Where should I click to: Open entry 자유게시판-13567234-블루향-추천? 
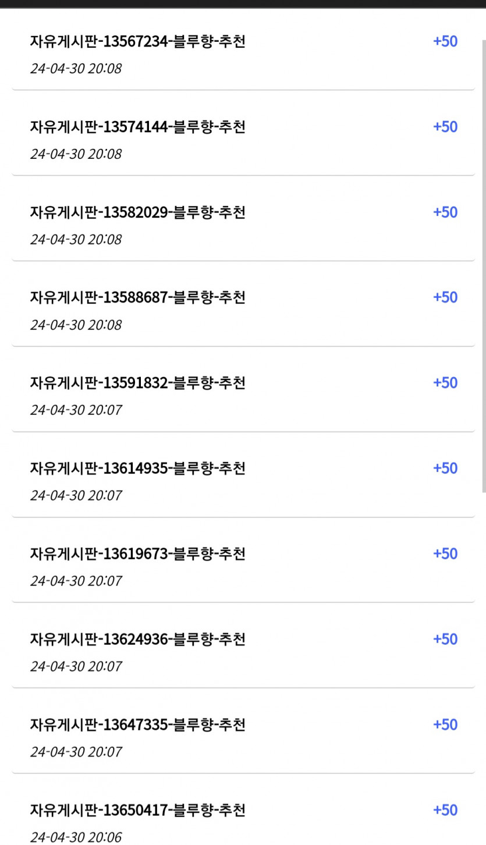click(x=137, y=42)
